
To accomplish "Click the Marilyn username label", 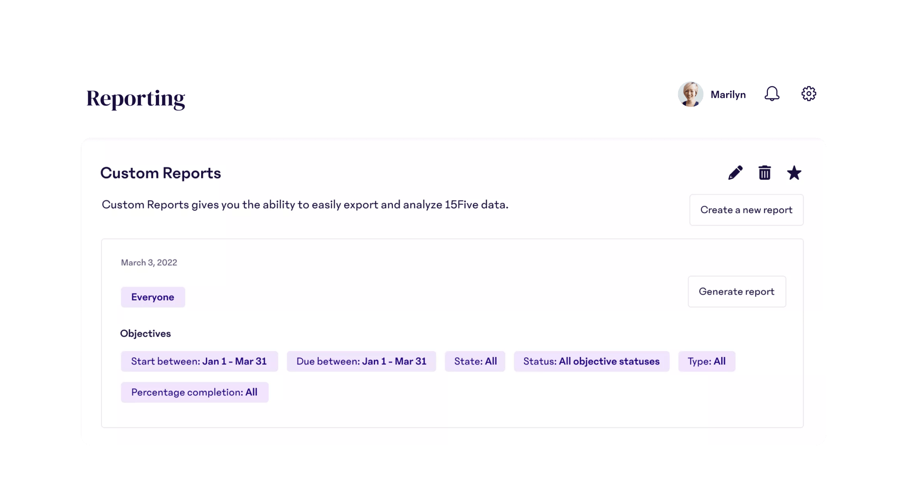I will [x=728, y=95].
